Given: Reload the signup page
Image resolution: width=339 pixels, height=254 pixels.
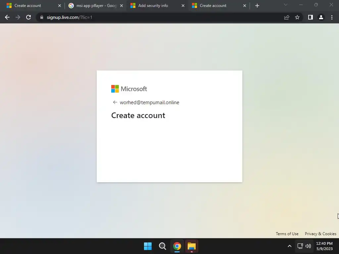Looking at the screenshot, I should point(28,17).
